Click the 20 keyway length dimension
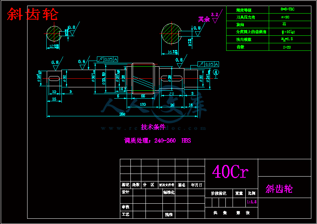Screen dimensions: 317x224 (x=172, y=93)
